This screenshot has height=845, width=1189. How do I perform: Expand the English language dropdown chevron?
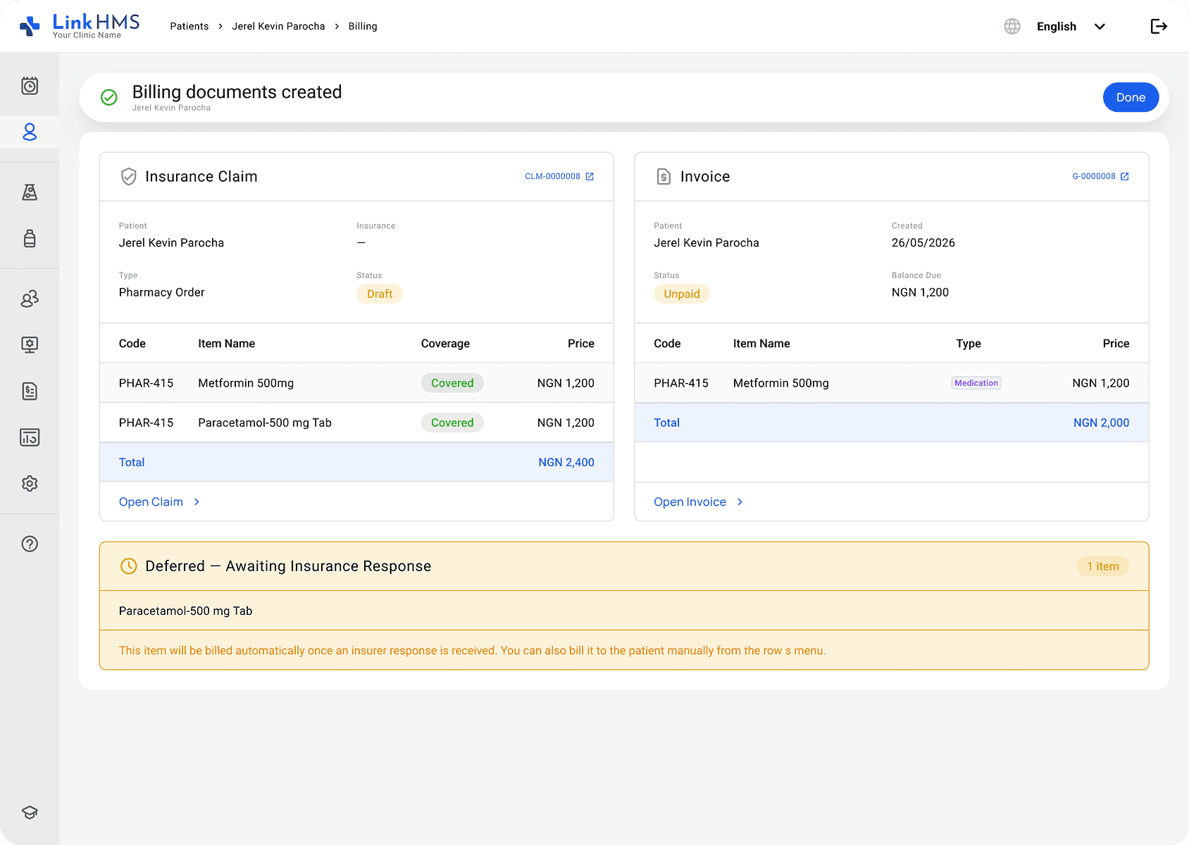[1100, 27]
